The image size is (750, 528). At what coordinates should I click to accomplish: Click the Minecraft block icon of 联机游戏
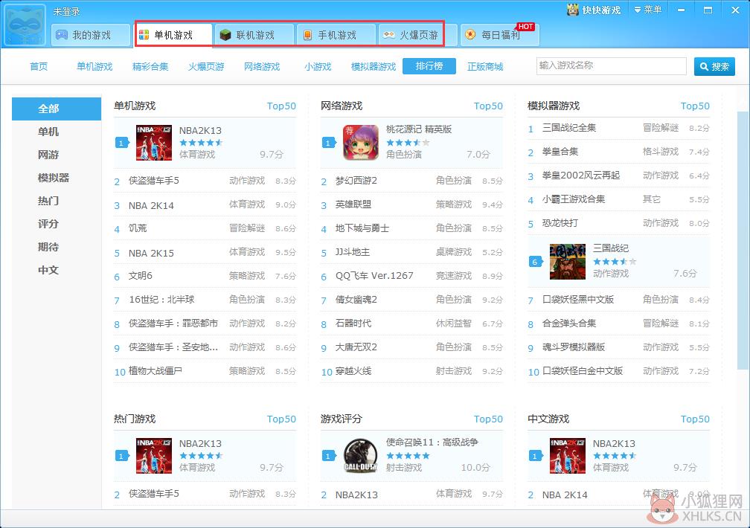point(225,35)
